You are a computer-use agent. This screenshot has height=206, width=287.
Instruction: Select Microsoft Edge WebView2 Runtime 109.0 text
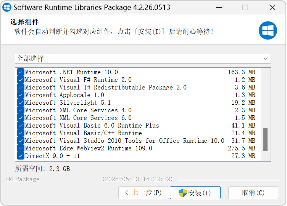[x=89, y=148]
